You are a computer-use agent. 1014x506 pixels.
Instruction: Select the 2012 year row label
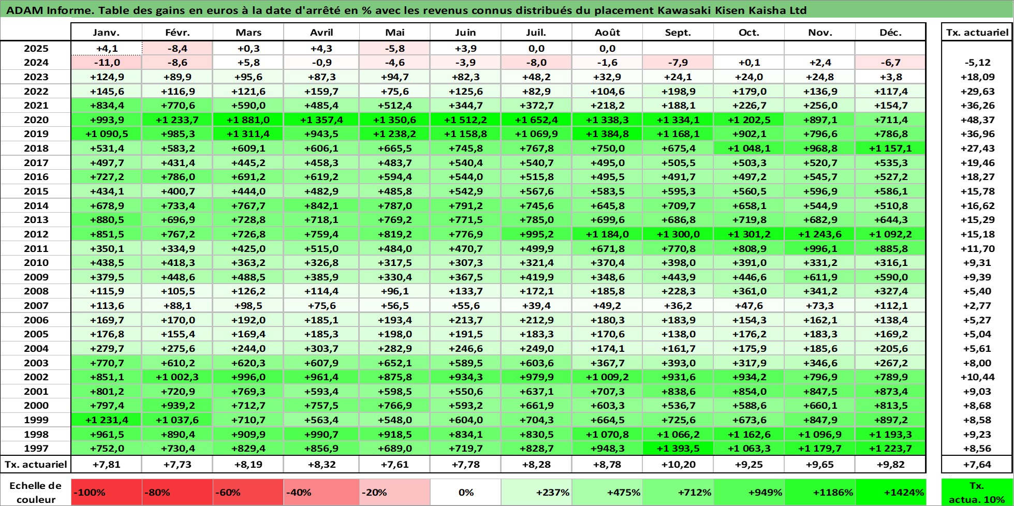pos(36,234)
